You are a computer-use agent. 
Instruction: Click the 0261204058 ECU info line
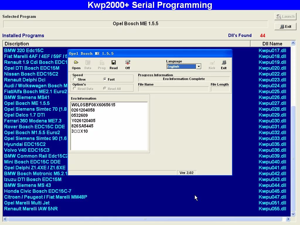click(x=83, y=110)
